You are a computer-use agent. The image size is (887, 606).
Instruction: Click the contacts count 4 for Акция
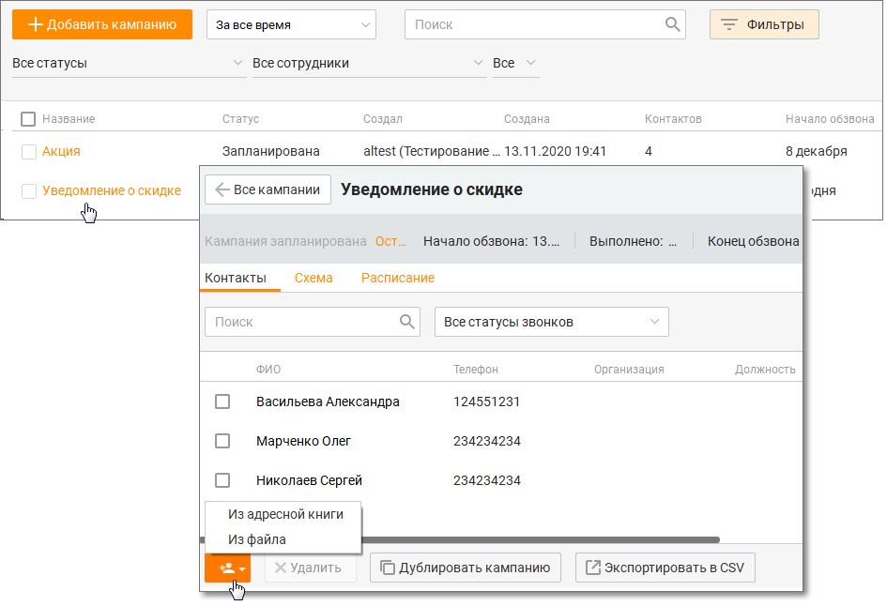tap(649, 152)
